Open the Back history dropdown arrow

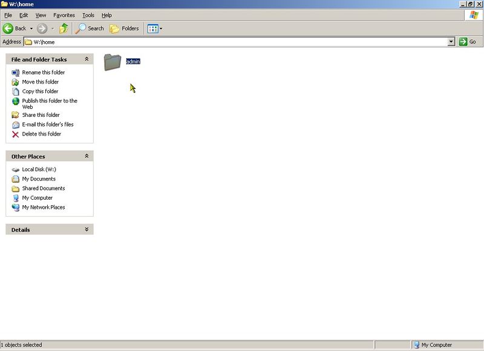tap(31, 28)
